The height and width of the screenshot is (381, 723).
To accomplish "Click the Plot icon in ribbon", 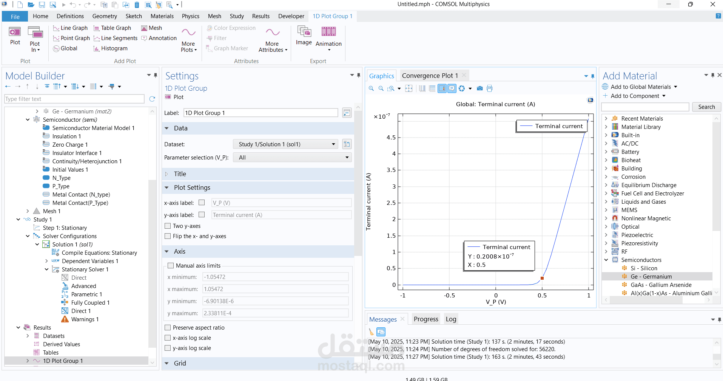I will [x=15, y=35].
